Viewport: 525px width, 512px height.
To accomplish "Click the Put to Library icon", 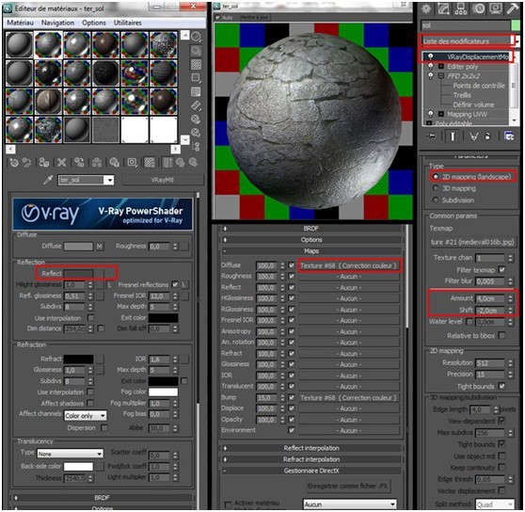I will tap(114, 163).
